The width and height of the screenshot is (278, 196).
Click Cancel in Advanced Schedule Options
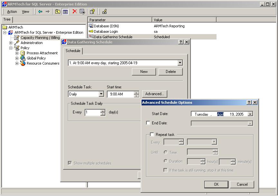[x=242, y=184]
